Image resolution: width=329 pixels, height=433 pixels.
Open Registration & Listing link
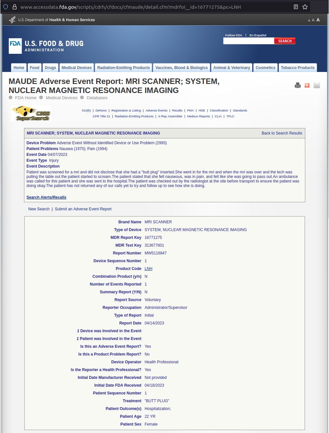pyautogui.click(x=126, y=111)
